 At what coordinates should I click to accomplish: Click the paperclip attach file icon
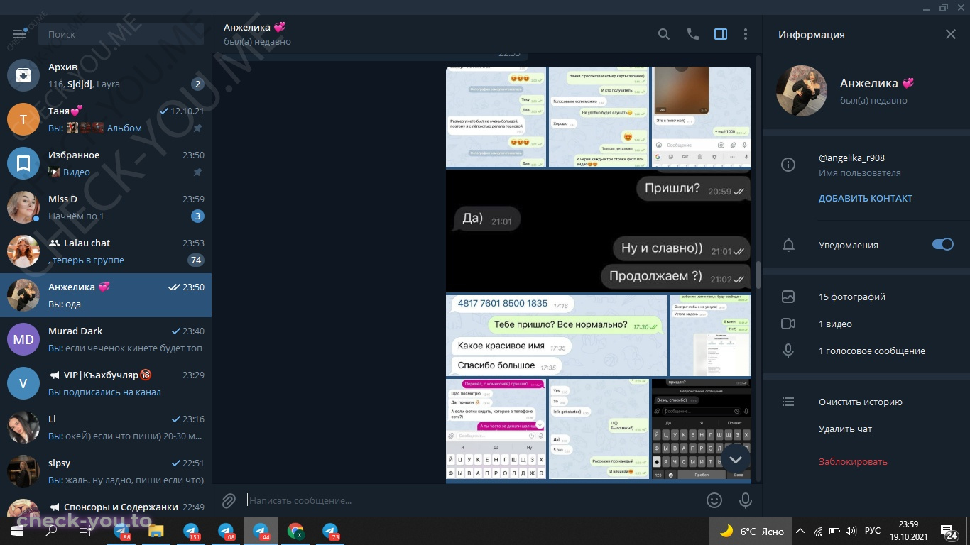pyautogui.click(x=229, y=500)
